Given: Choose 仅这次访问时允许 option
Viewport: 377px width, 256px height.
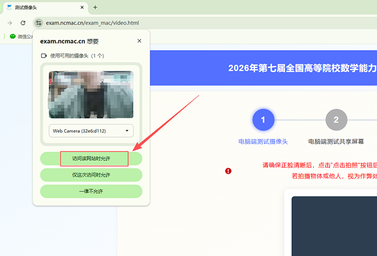Looking at the screenshot, I should pos(91,175).
